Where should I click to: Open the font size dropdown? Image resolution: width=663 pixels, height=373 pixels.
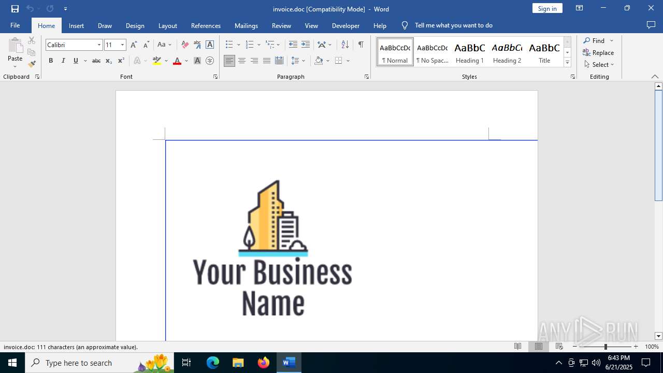click(123, 45)
